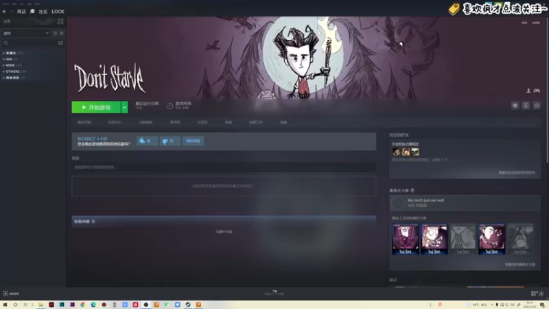The height and width of the screenshot is (309, 549).
Task: Click the thumbs-down not recommend button
Action: pos(170,141)
